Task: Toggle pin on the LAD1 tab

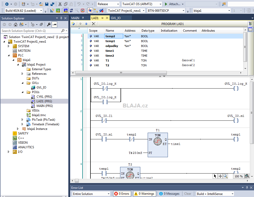Action: click(x=102, y=18)
